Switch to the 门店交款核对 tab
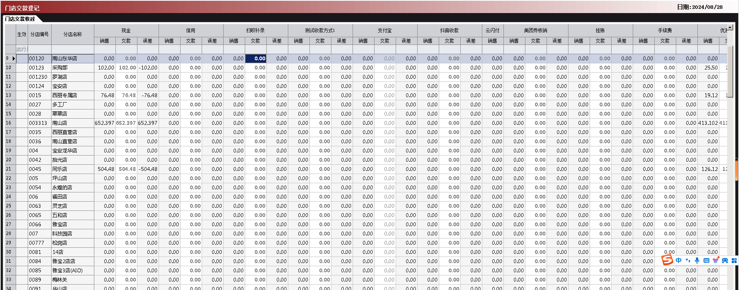Viewport: 739px width, 290px height. click(20, 19)
